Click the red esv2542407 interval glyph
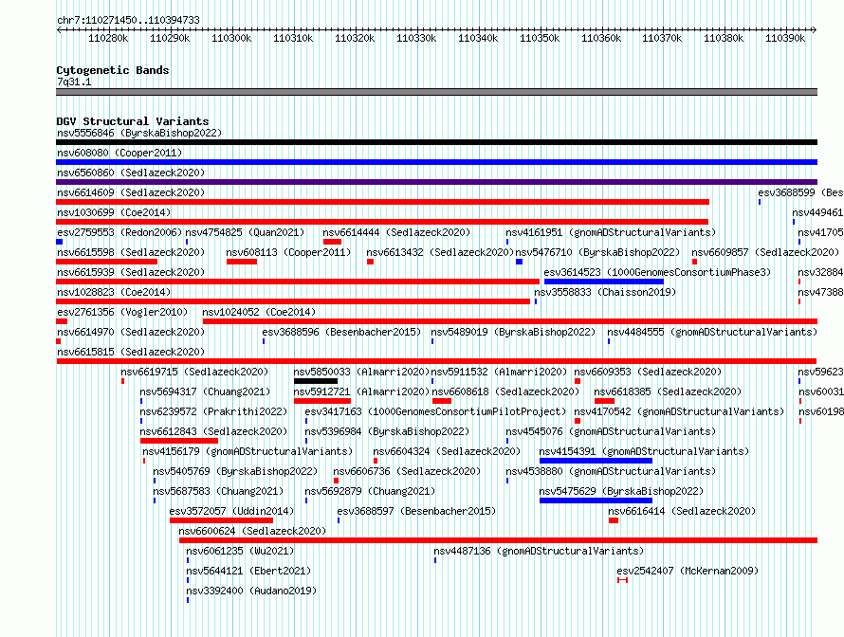 coord(622,580)
